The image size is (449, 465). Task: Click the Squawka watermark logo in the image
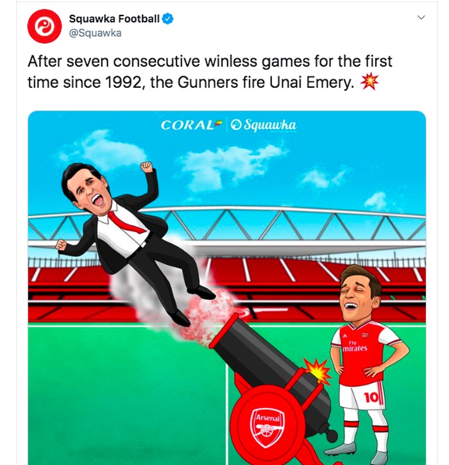pos(263,125)
